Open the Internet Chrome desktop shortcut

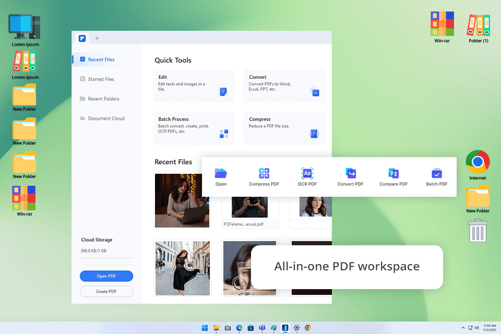tap(478, 165)
